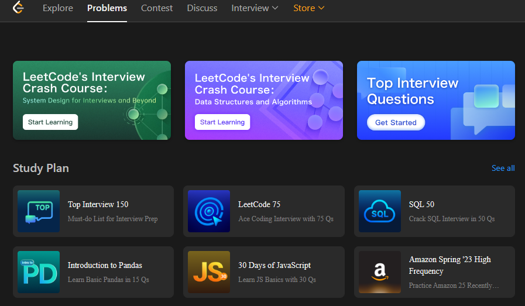Open the LeetCode 75 title

pyautogui.click(x=259, y=204)
